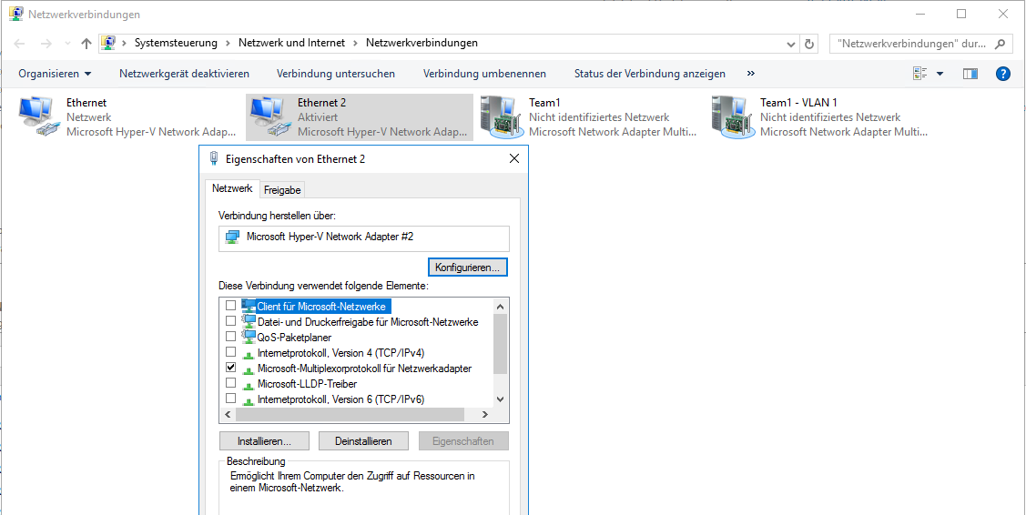Click the help question mark icon
Screen dimensions: 1026x515
tap(1002, 74)
